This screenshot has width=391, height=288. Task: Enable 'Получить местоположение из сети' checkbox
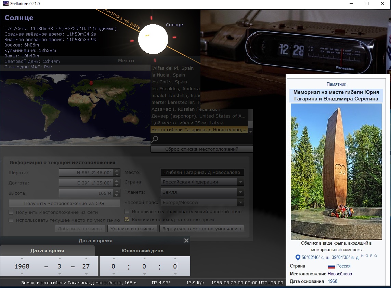11,212
